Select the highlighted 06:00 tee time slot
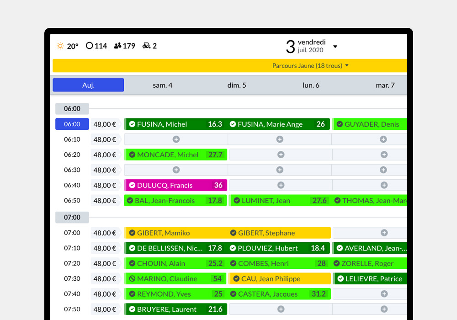This screenshot has width=457, height=320. 72,124
